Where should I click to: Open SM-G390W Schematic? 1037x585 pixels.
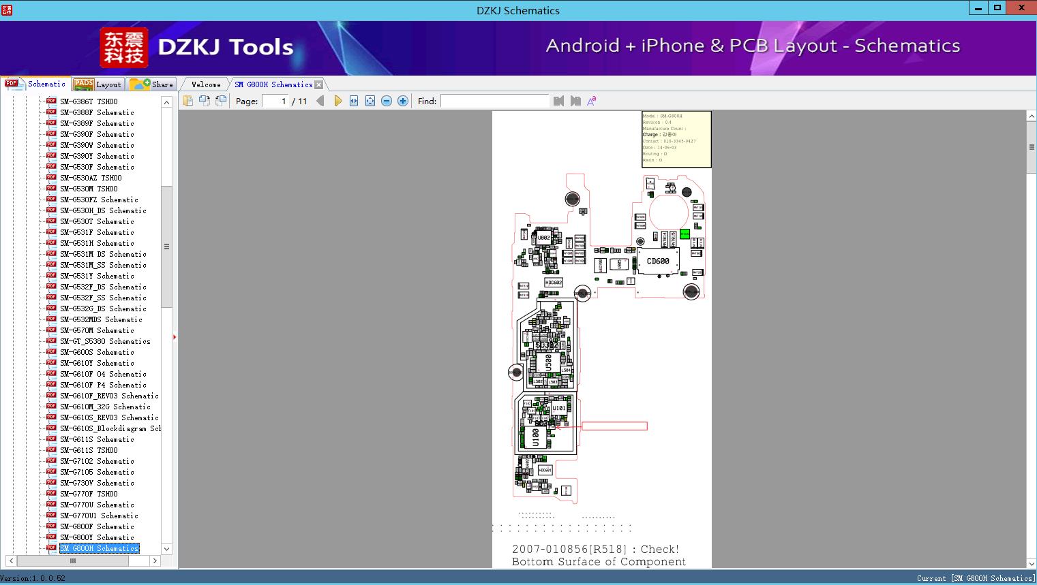97,145
